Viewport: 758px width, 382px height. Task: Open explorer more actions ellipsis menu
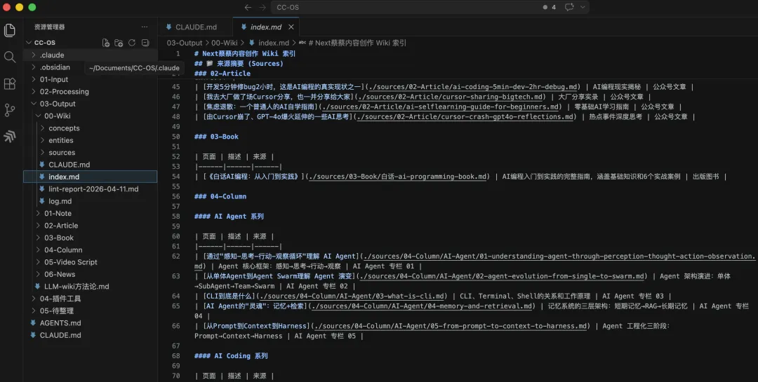click(x=145, y=27)
